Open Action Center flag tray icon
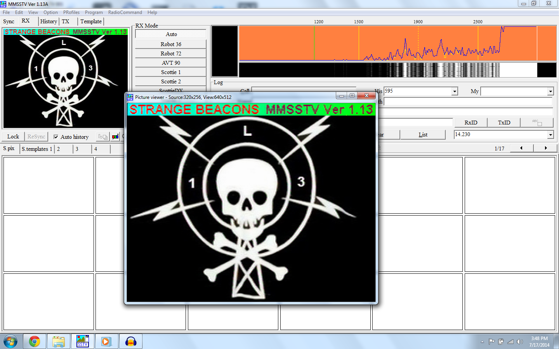The image size is (559, 349). (x=491, y=342)
